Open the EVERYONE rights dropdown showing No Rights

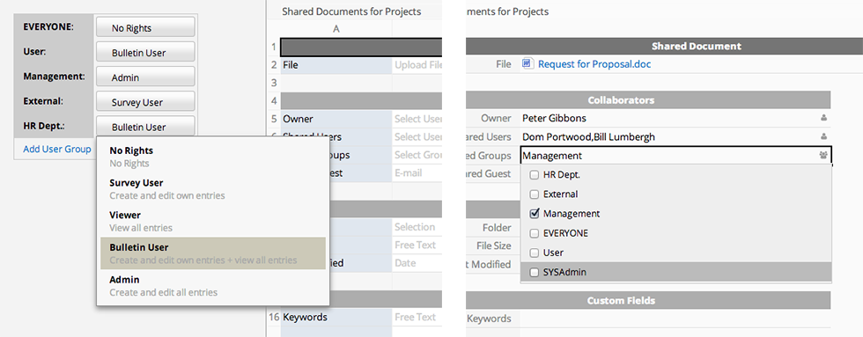click(x=145, y=27)
